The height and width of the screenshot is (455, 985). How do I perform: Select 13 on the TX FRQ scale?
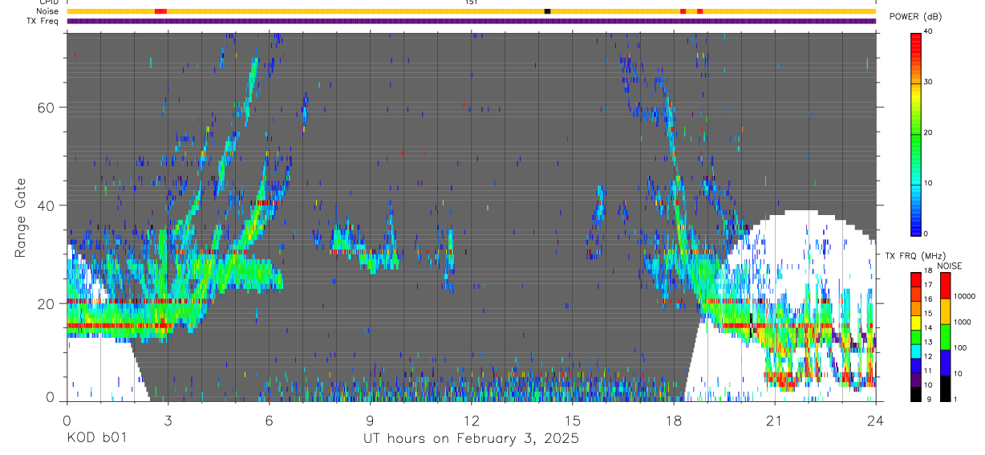[928, 343]
